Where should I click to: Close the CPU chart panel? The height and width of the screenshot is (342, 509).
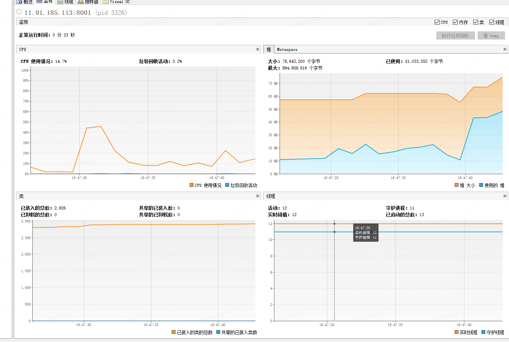click(257, 49)
